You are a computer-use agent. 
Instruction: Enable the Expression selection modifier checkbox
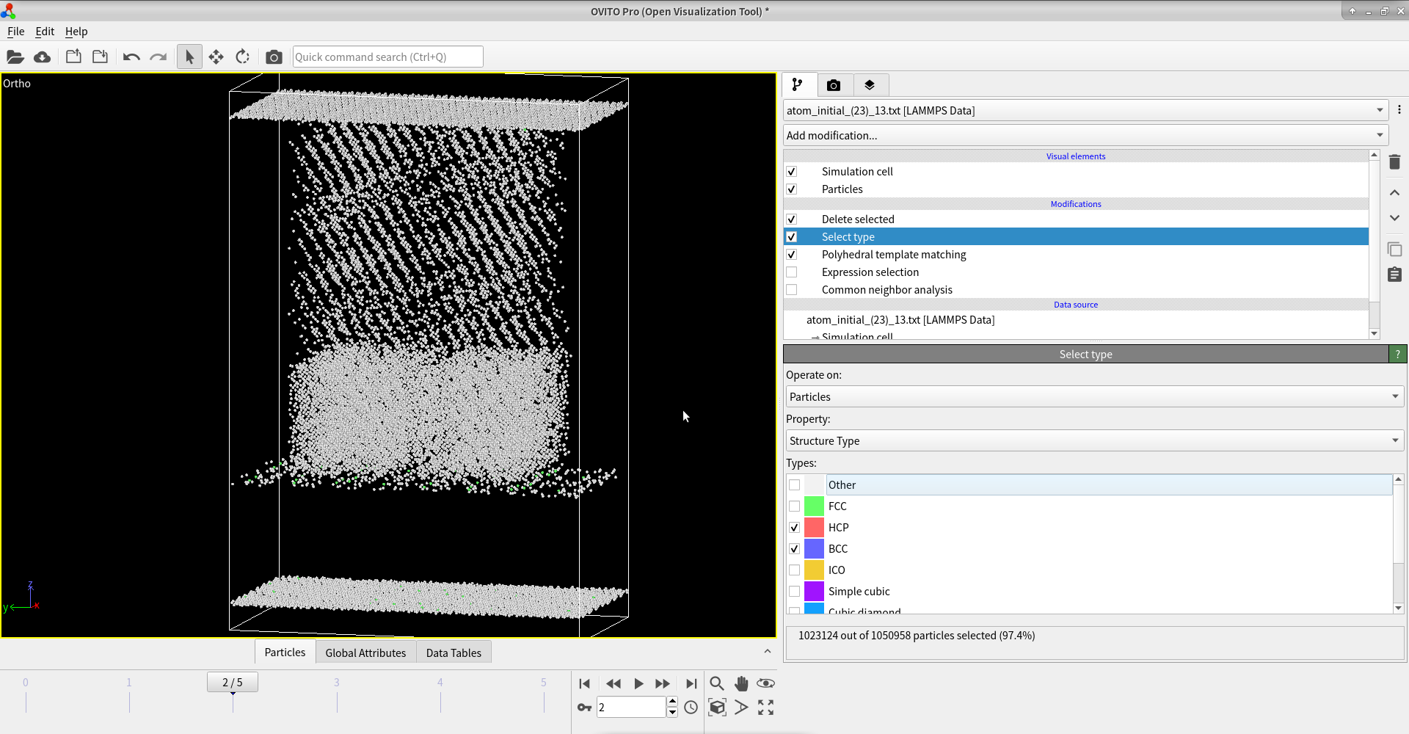coord(792,272)
